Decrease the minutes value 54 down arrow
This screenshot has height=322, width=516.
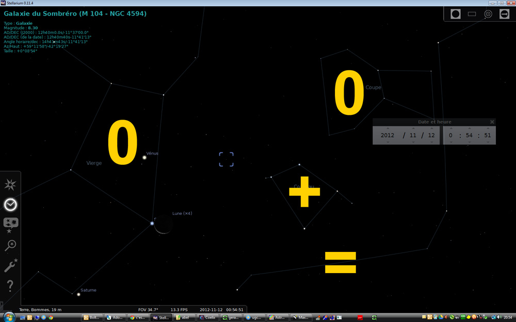pyautogui.click(x=469, y=142)
